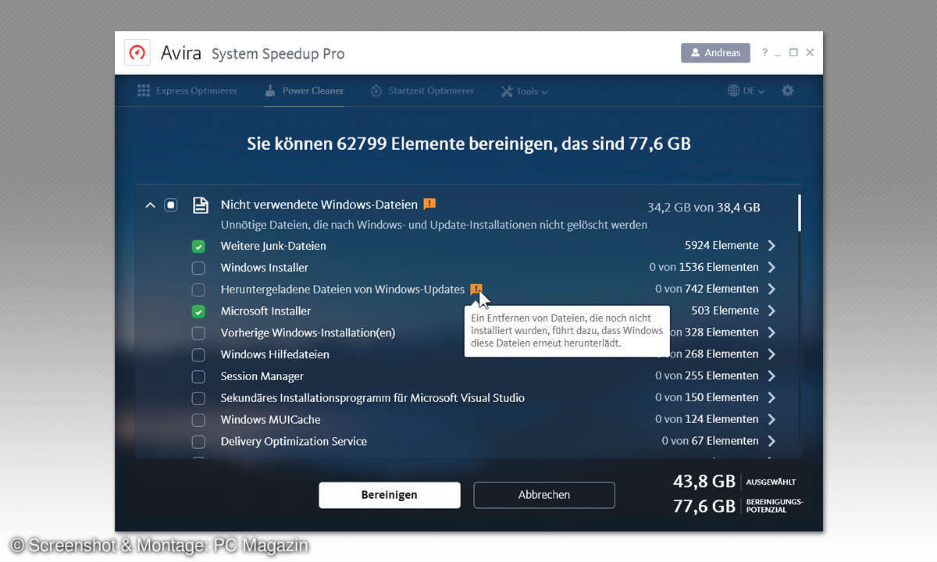The height and width of the screenshot is (562, 937).
Task: Expand details arrow for Microsoft Installer
Action: pyautogui.click(x=771, y=311)
